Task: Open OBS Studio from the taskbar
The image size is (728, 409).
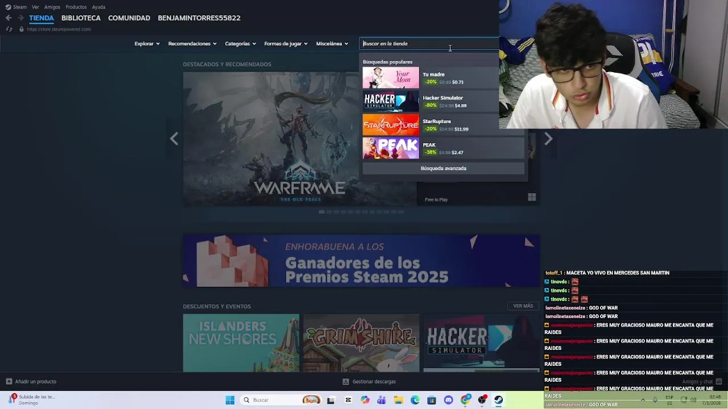Action: click(482, 400)
